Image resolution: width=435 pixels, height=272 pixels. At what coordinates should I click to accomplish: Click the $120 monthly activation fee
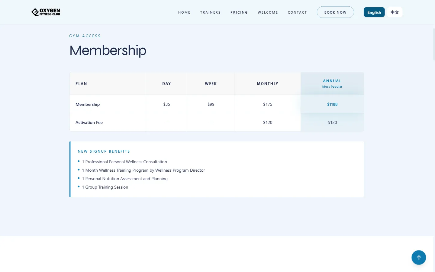(268, 122)
